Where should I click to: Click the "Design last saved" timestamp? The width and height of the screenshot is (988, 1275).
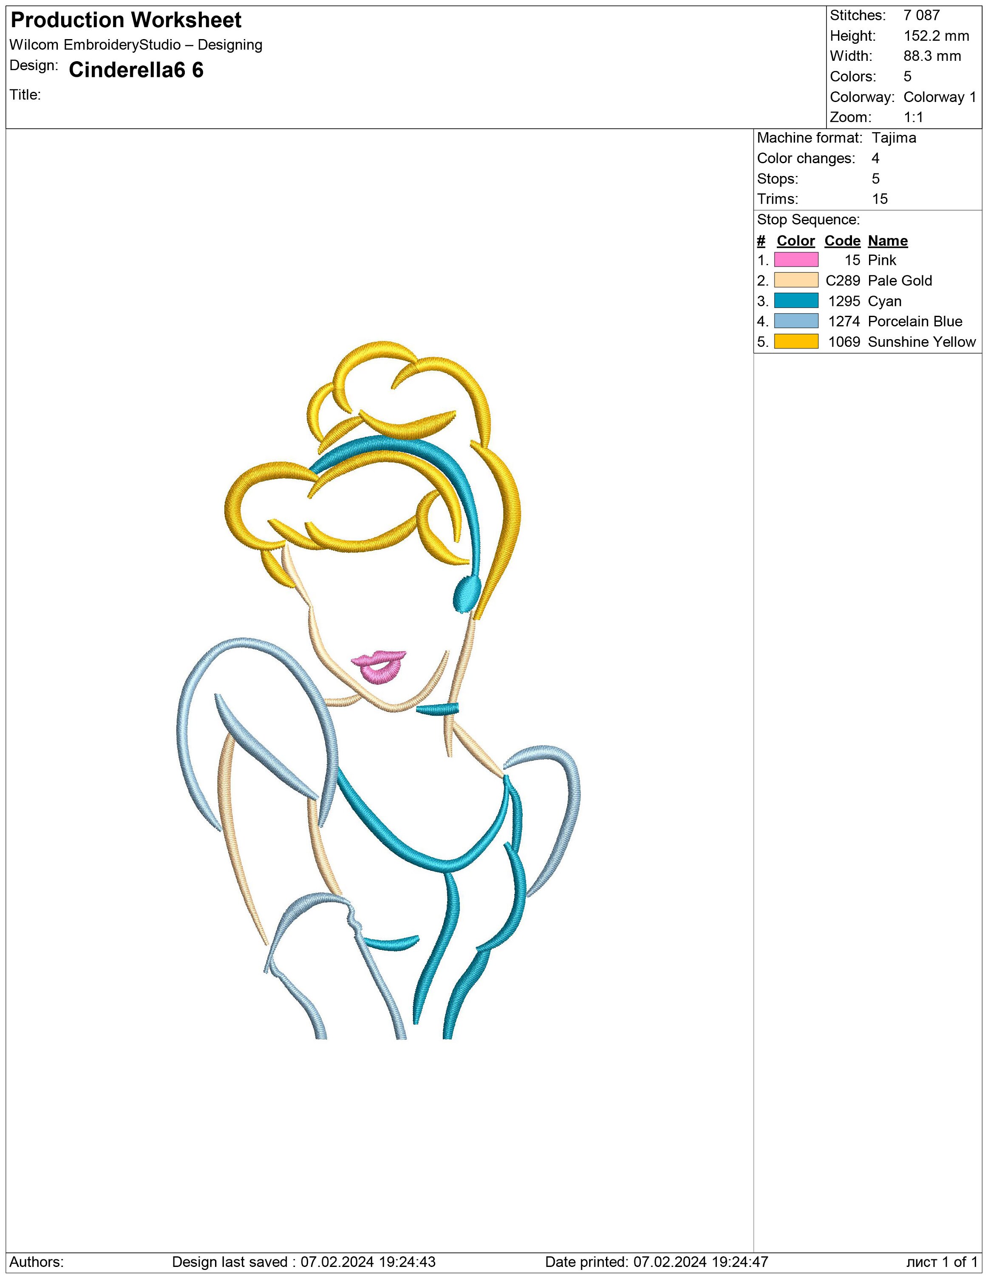304,1262
